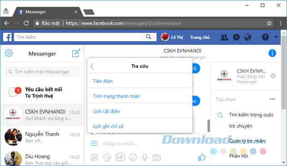Open the globe notifications icon
Screen dimensions: 287x166
pyautogui.click(x=248, y=37)
